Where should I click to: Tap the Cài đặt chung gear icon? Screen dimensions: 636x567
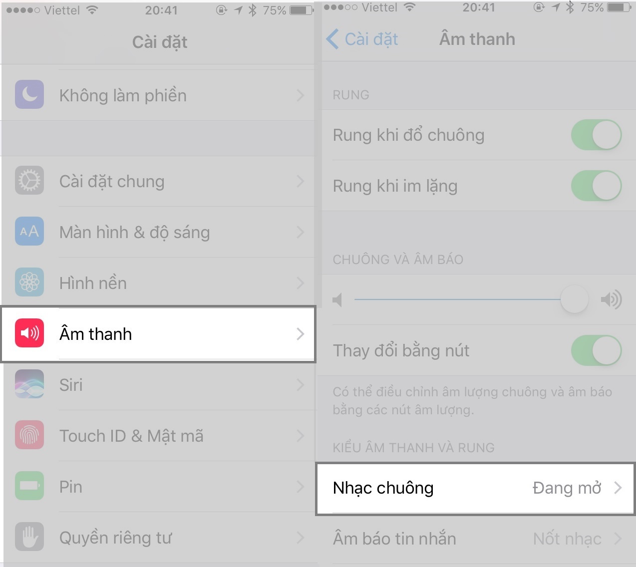pos(29,181)
